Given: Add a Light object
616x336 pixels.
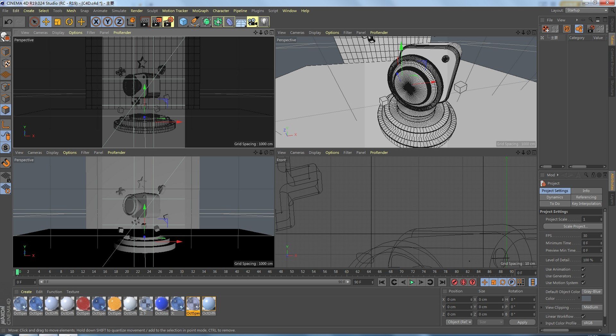Looking at the screenshot, I should point(264,22).
